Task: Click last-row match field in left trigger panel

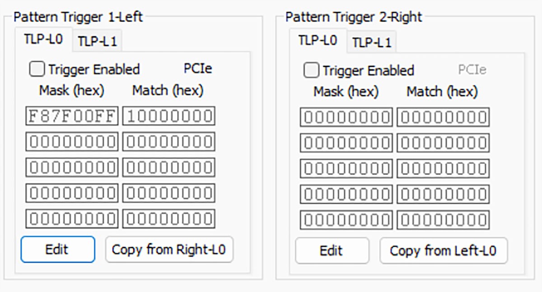Action: point(168,219)
